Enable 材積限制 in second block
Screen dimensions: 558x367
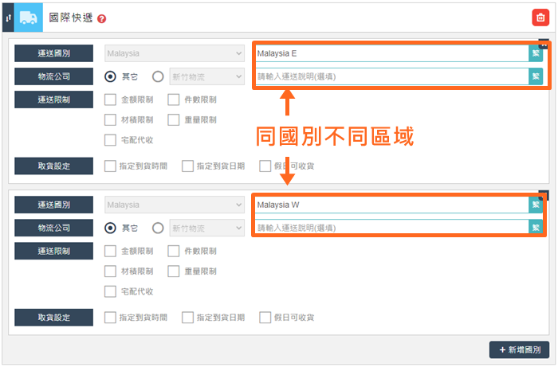pos(110,271)
